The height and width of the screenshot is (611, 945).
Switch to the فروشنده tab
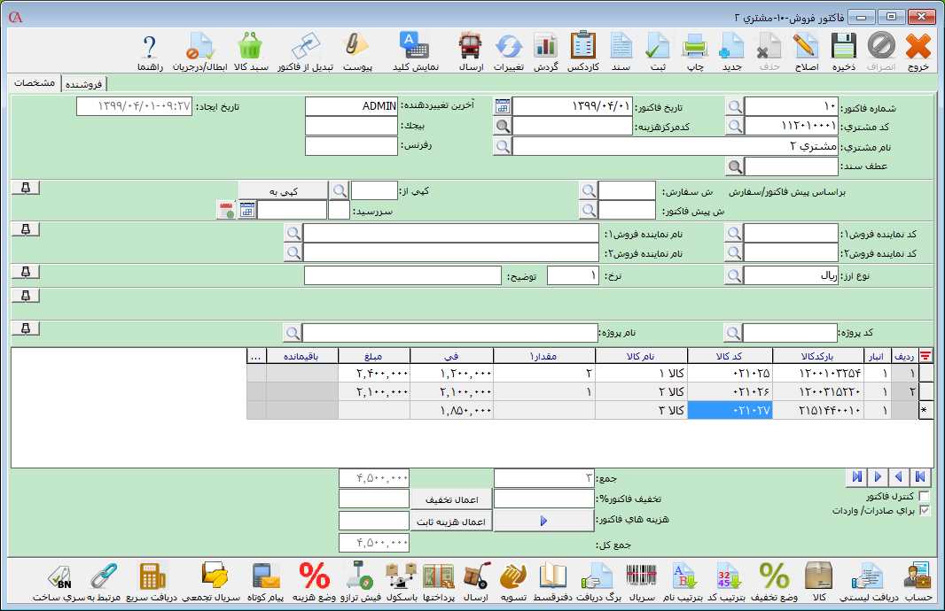(x=82, y=84)
